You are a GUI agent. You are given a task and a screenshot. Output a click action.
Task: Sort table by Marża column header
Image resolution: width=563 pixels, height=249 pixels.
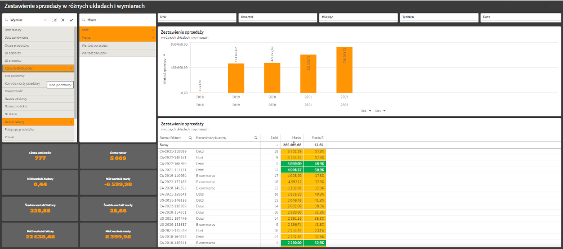[x=292, y=138]
